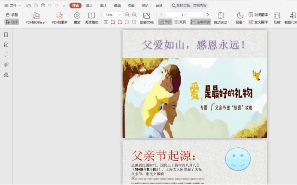Click the fit width icon
297x185 pixels.
120,22
